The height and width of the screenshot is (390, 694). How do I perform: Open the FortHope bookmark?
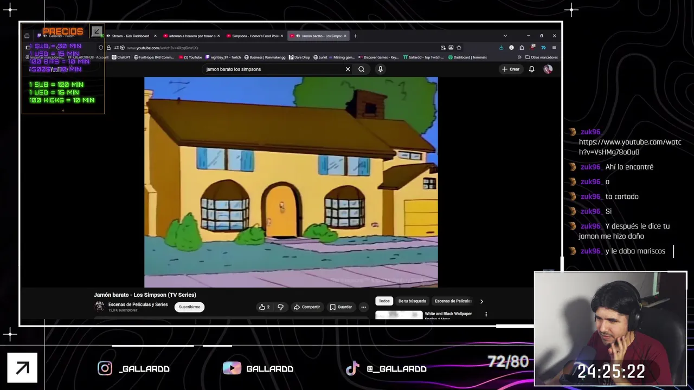click(154, 57)
